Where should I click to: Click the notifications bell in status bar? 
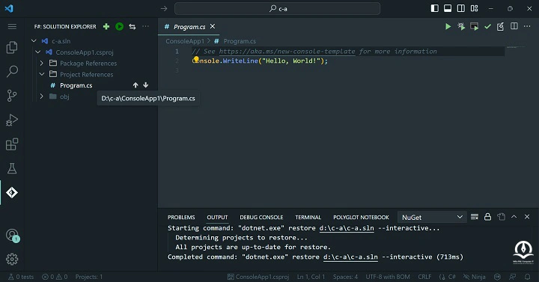point(527,277)
